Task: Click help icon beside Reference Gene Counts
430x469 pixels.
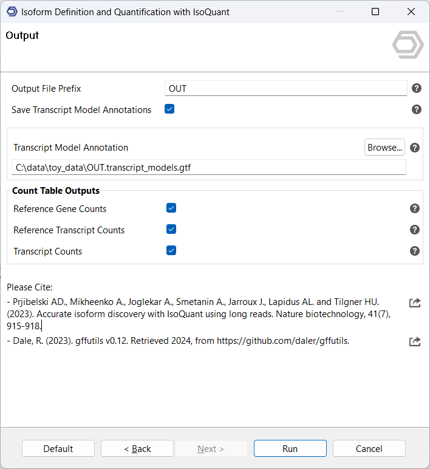Action: 415,208
